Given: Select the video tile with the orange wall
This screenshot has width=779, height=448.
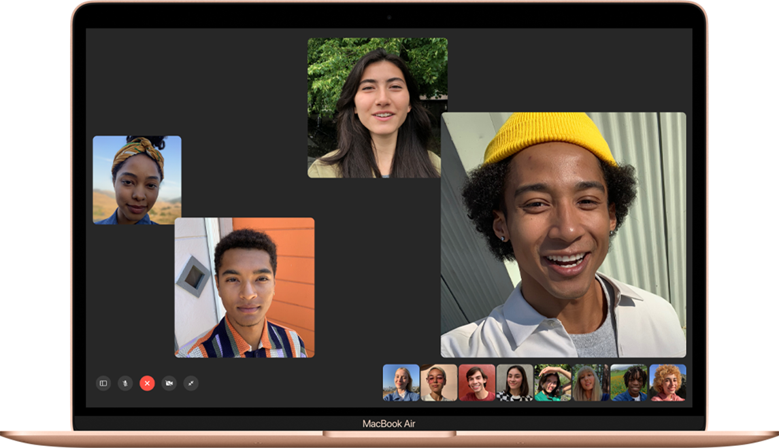Looking at the screenshot, I should [x=244, y=288].
